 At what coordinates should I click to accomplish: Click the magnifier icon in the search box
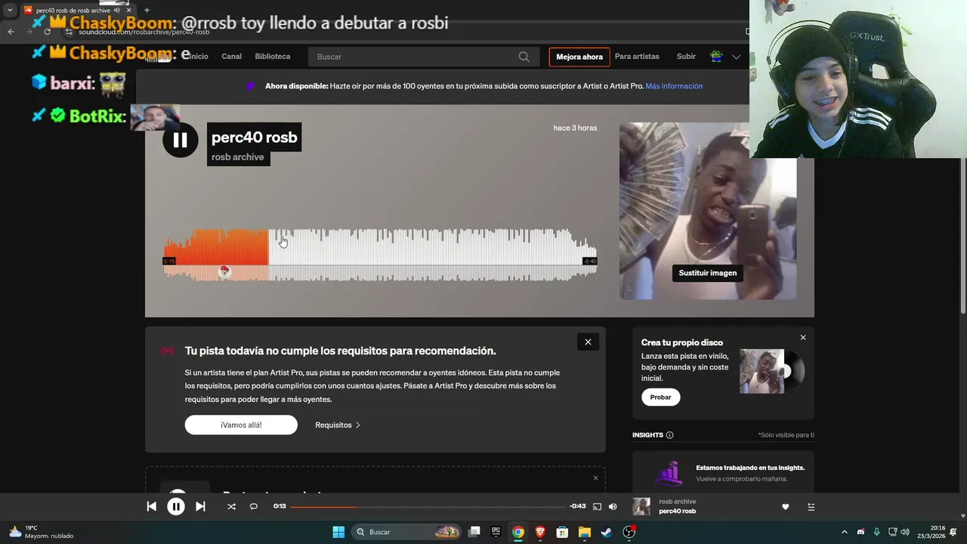[x=524, y=57]
